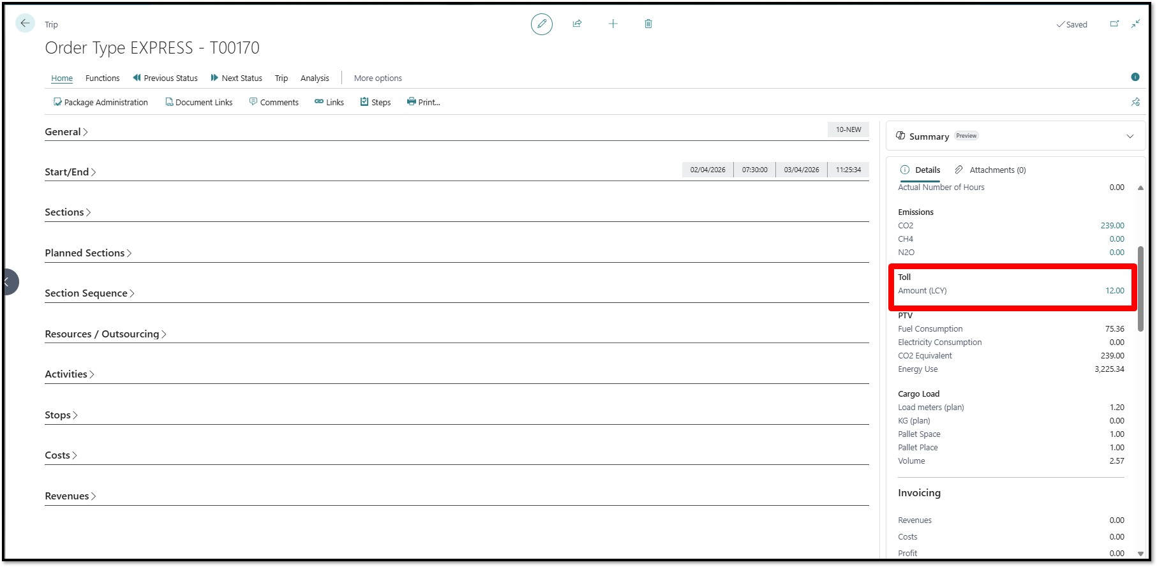Delete trip with trash icon
Image resolution: width=1157 pixels, height=567 pixels.
pos(648,24)
